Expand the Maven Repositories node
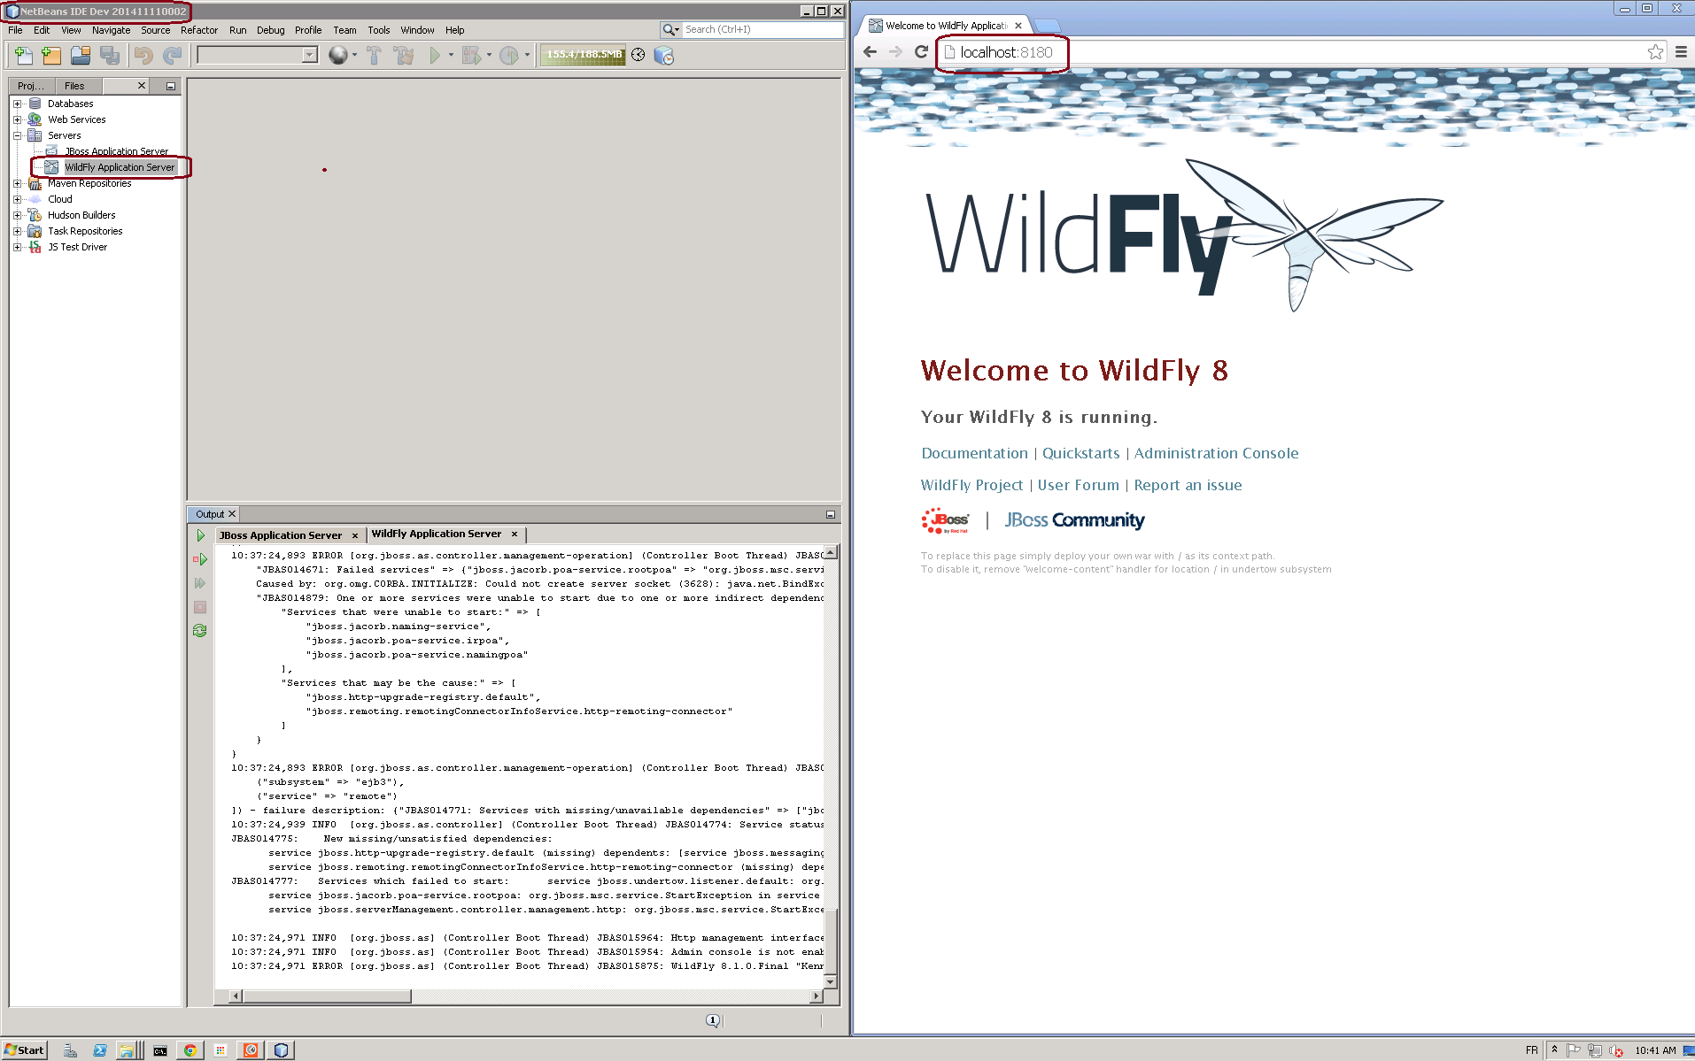The width and height of the screenshot is (1695, 1061). 17,183
